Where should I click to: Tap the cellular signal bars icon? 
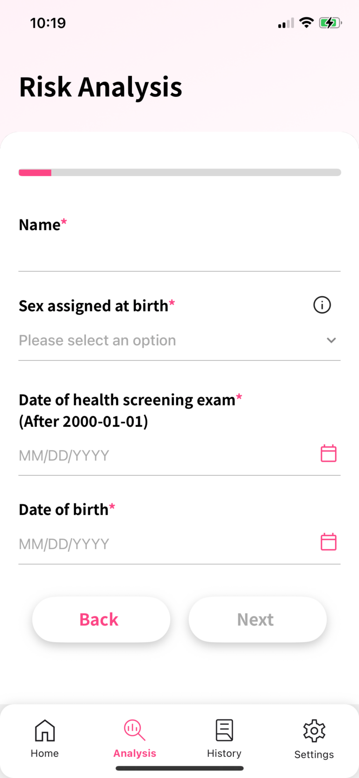[x=286, y=23]
